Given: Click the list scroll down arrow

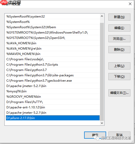Looking at the screenshot, I should tap(102, 123).
